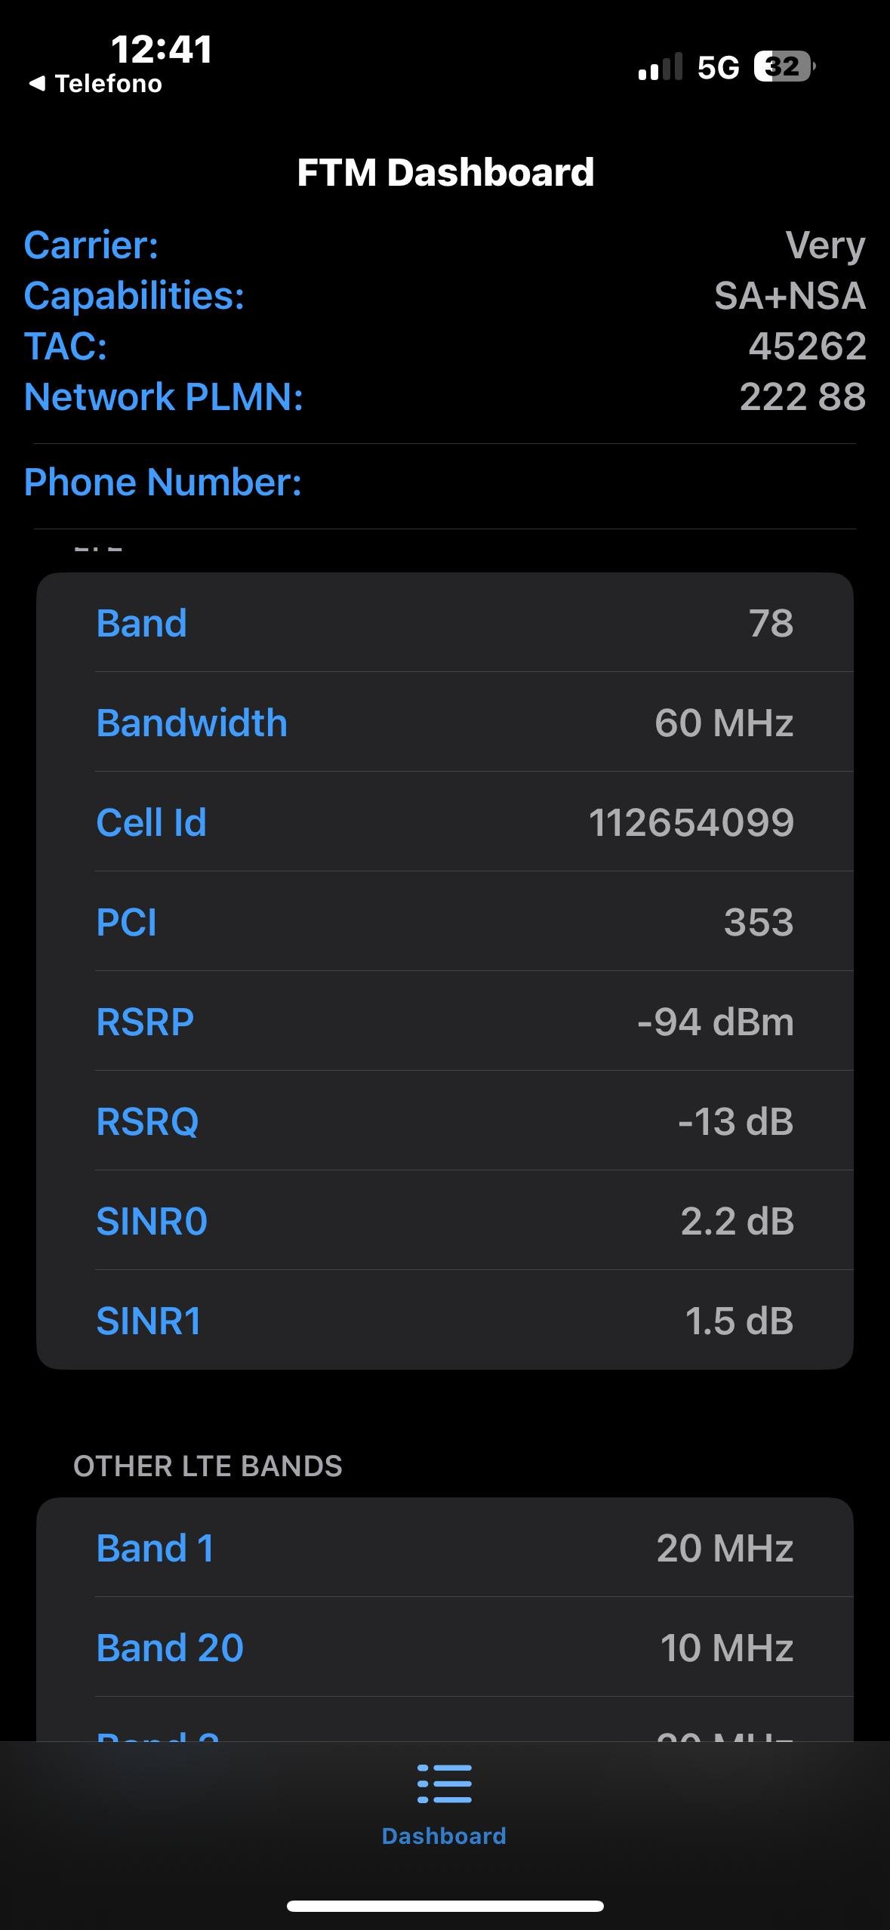Tap the Cell Id row
Screen dimensions: 890x1930
tap(445, 823)
